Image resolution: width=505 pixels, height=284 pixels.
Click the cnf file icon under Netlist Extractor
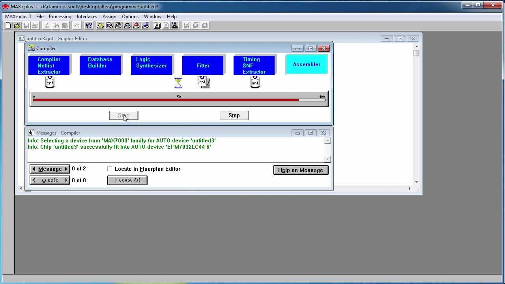[50, 82]
